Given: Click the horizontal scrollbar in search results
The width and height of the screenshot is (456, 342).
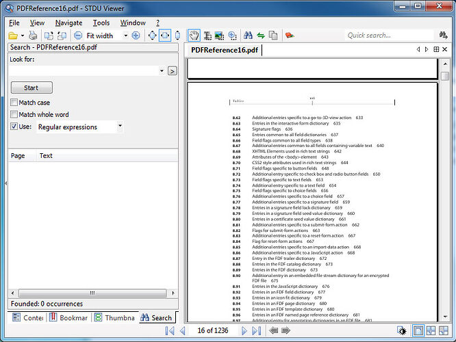Looking at the screenshot, I should click(x=92, y=293).
